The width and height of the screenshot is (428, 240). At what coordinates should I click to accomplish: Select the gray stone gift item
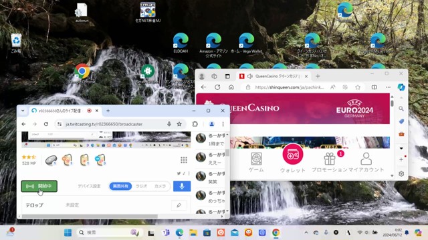click(x=51, y=160)
